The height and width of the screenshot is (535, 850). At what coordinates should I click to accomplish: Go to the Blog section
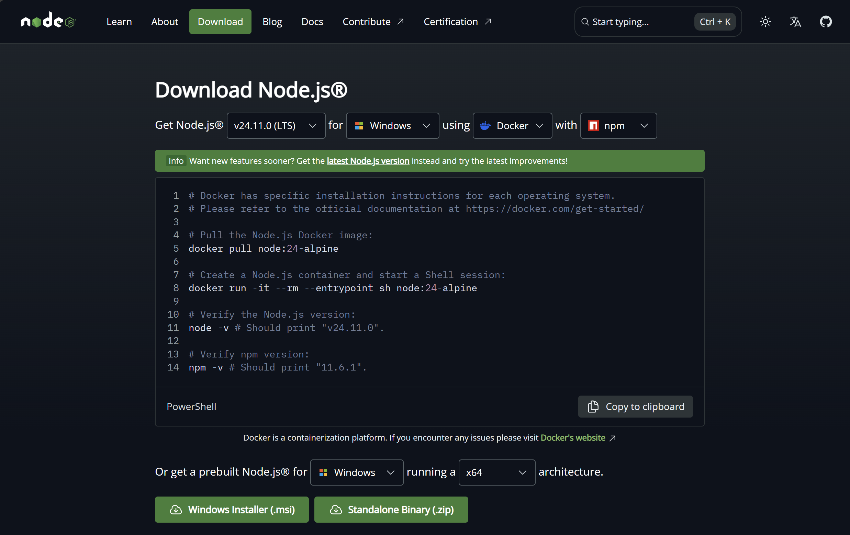tap(272, 22)
